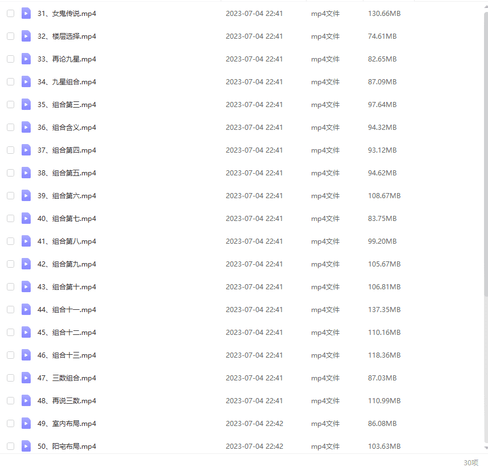The height and width of the screenshot is (467, 488).
Task: Click the video icon of 50、阳宅布局.mp4
Action: click(x=26, y=446)
